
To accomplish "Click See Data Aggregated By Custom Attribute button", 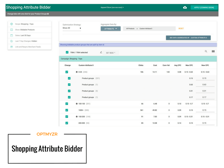I will pyautogui.click(x=188, y=38).
